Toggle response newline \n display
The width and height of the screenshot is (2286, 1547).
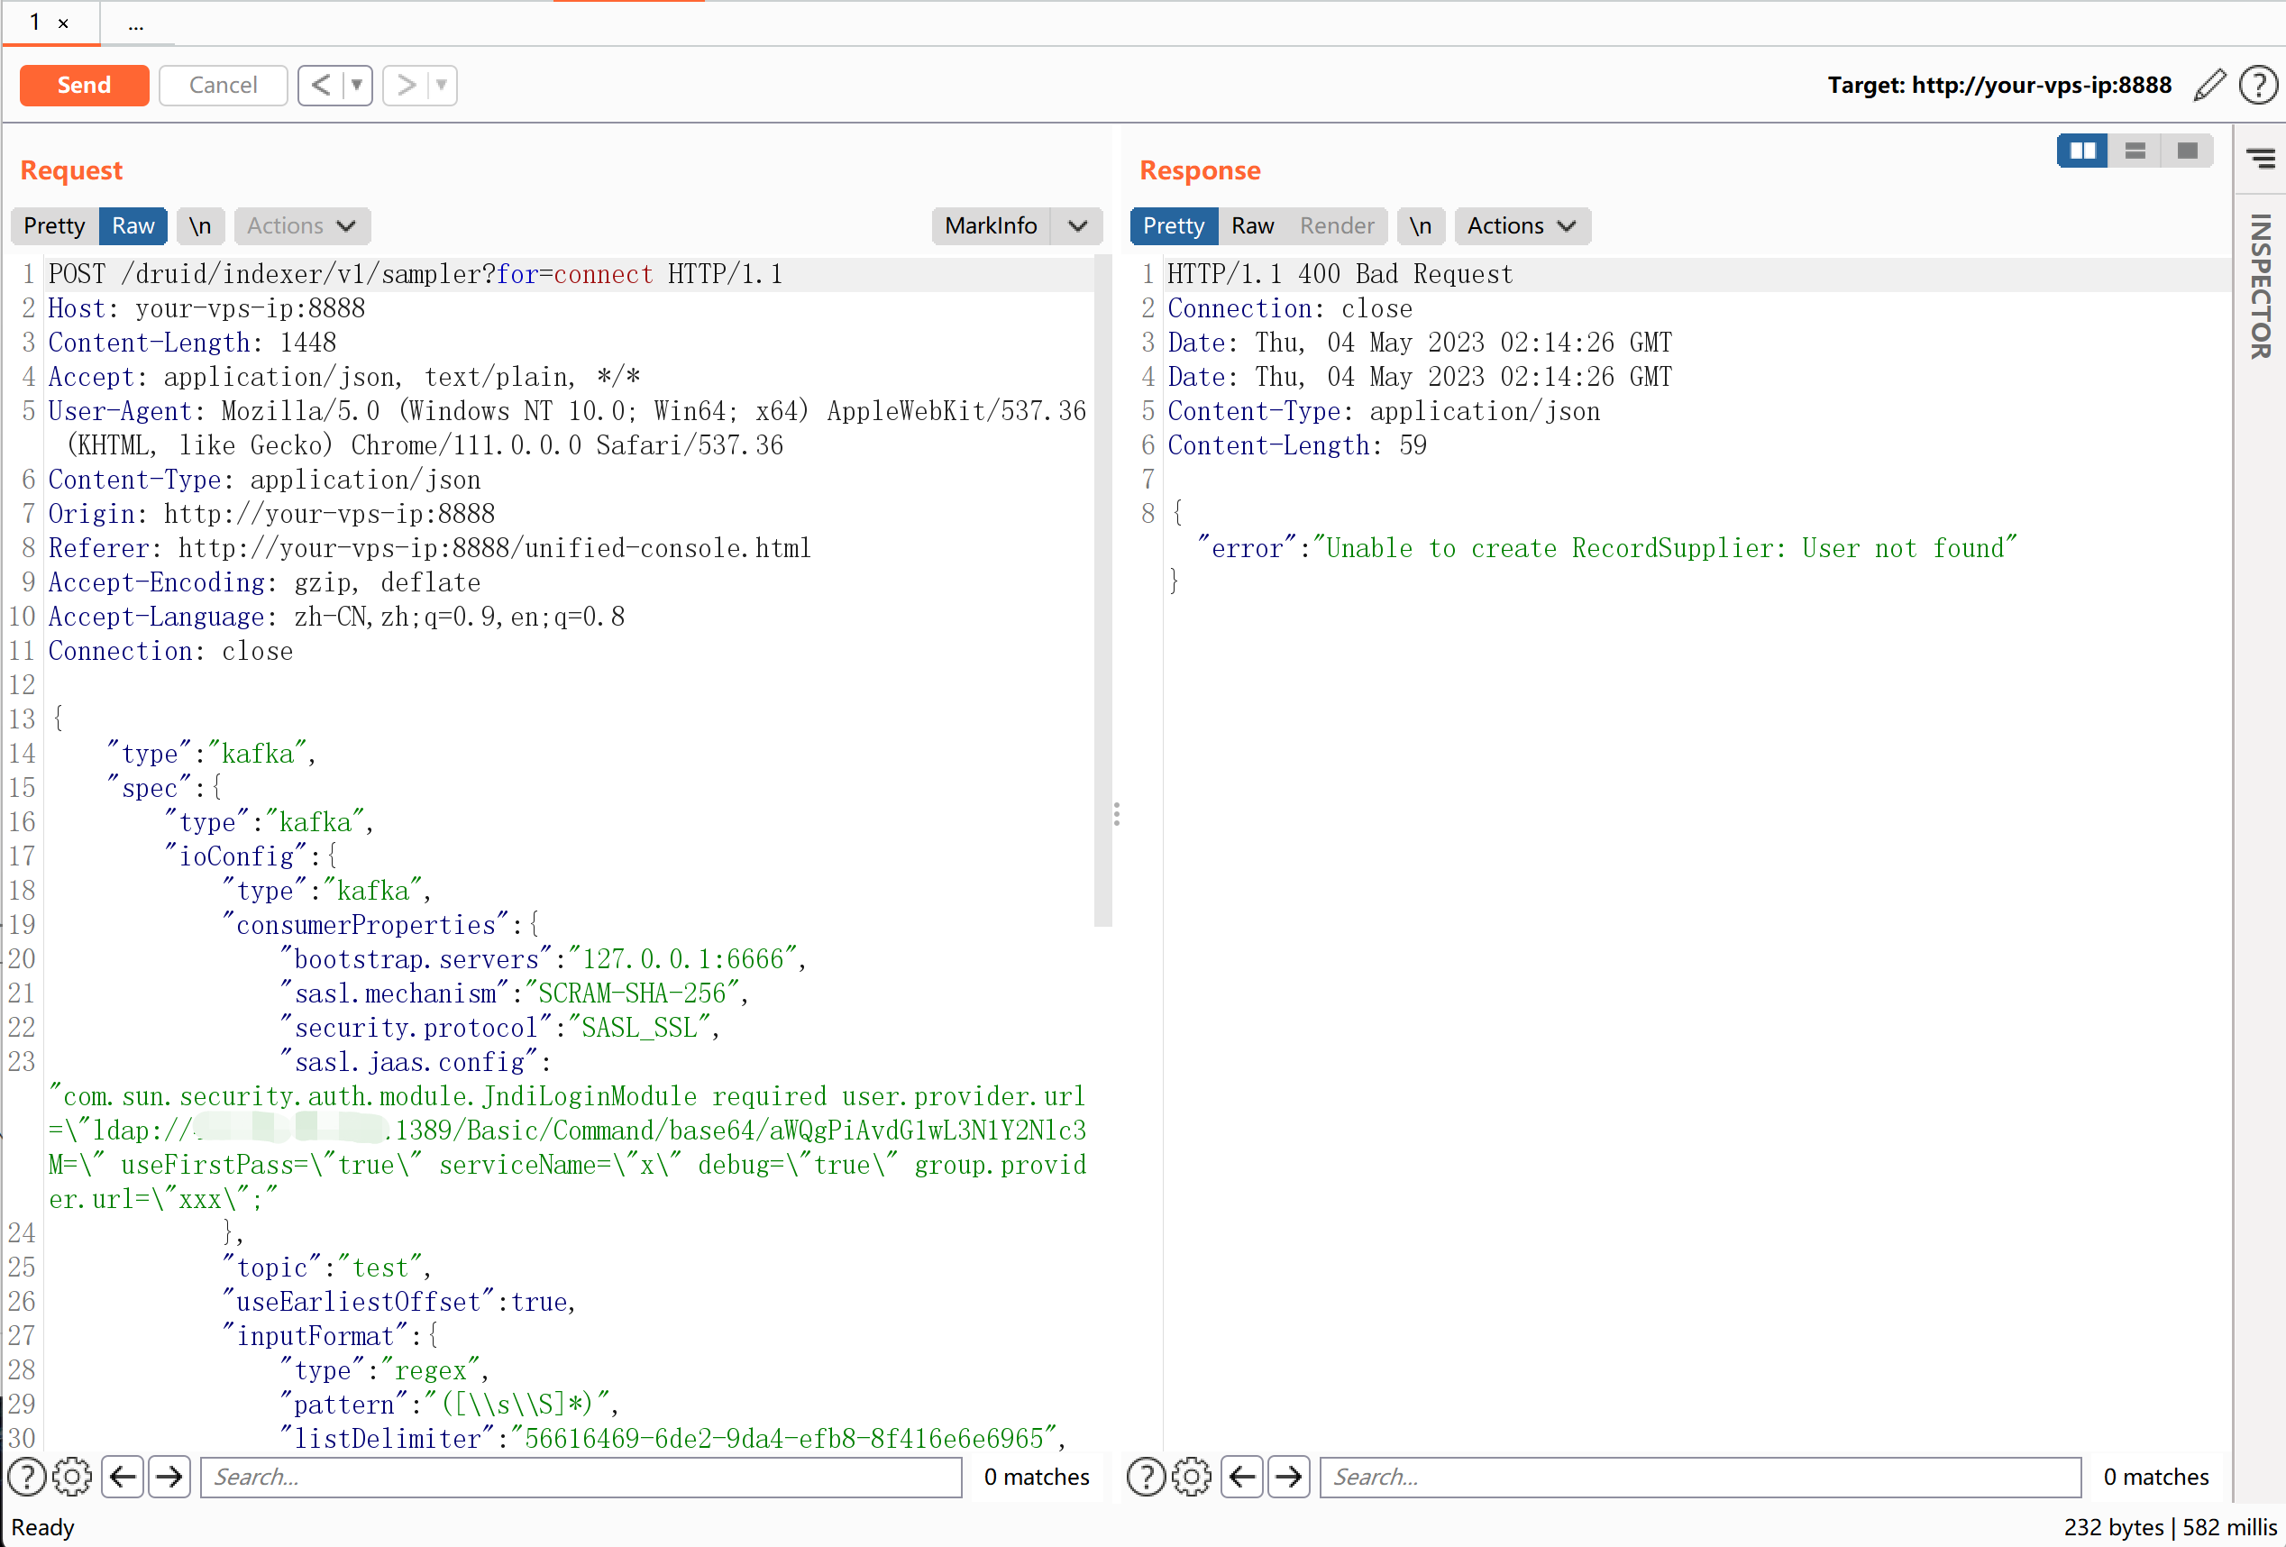coord(1420,225)
